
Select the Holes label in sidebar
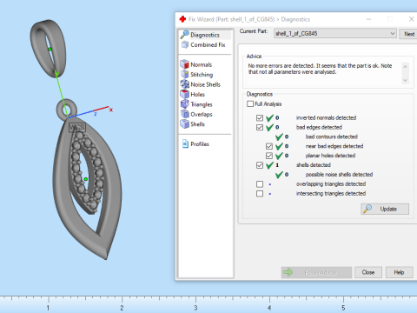coord(198,94)
